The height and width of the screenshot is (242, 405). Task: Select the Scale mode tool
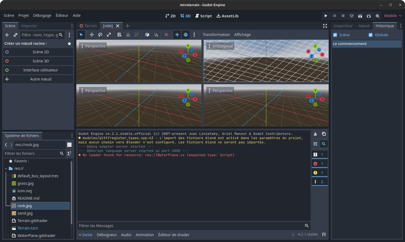(x=109, y=35)
